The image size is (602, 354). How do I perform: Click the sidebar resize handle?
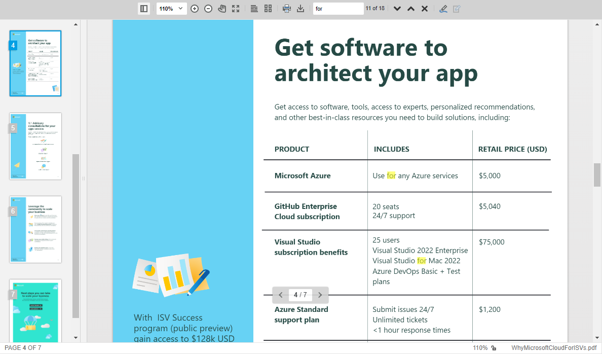[x=83, y=179]
